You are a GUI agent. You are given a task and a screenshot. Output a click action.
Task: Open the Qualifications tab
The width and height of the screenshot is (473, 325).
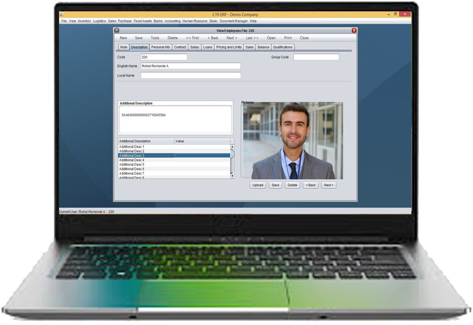[x=283, y=47]
